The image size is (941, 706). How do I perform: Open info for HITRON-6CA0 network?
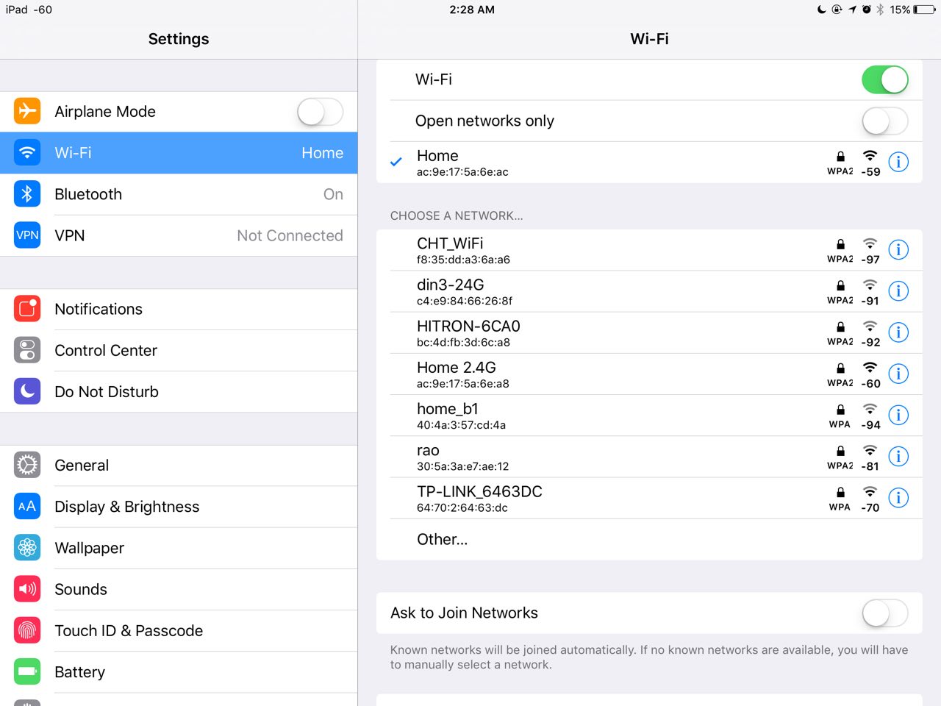(x=898, y=332)
